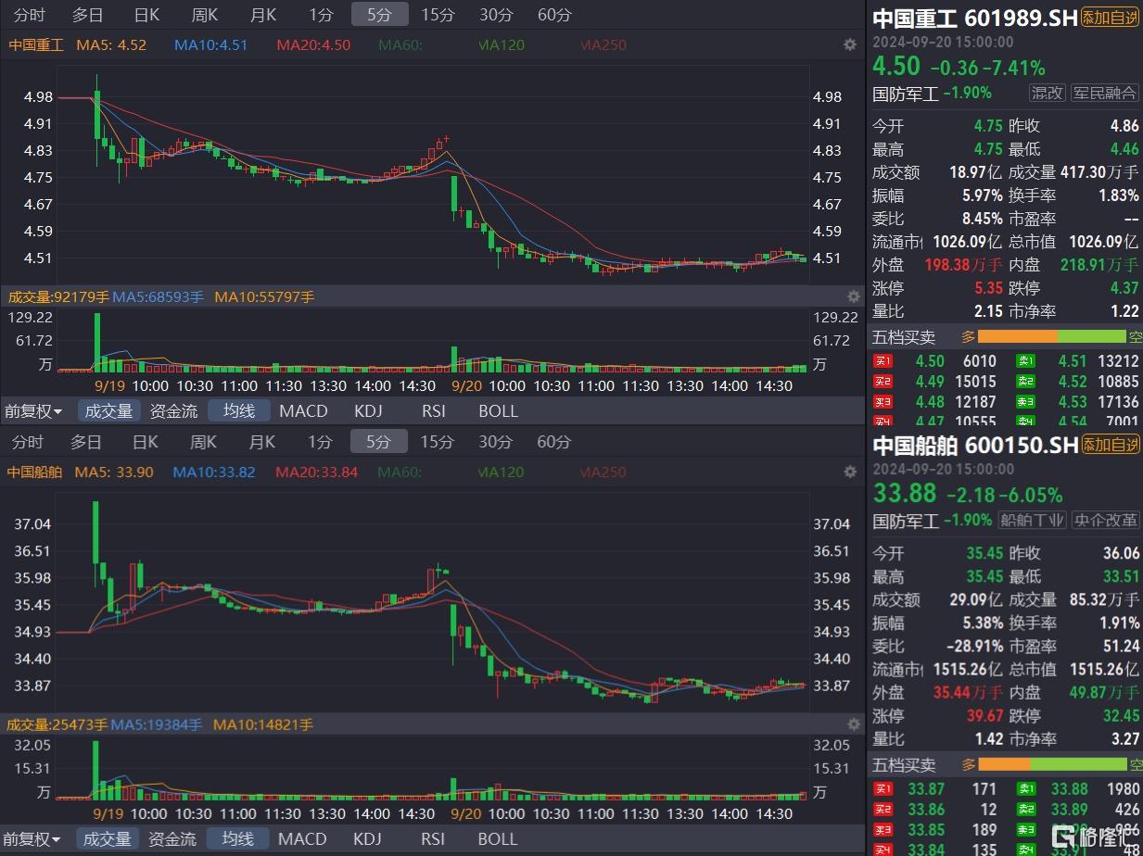Toggle 成交量 indicator under 中国船舶 chart

[108, 839]
